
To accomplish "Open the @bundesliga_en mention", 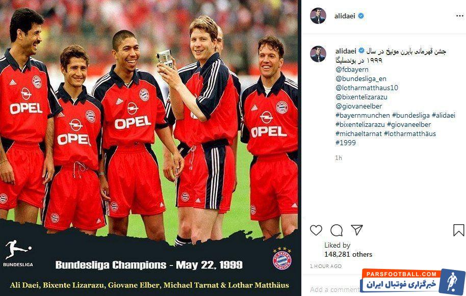I will pos(361,78).
